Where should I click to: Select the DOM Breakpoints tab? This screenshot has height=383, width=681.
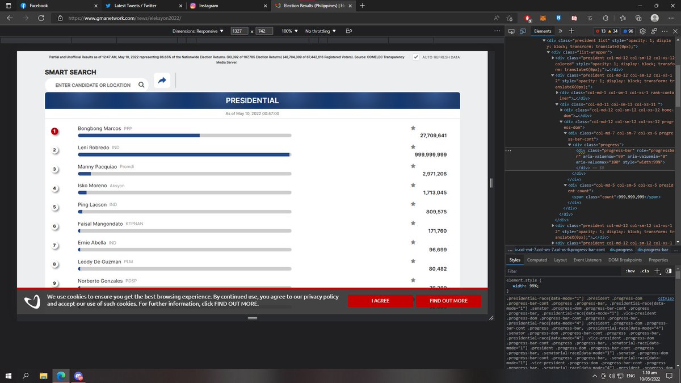click(x=625, y=260)
